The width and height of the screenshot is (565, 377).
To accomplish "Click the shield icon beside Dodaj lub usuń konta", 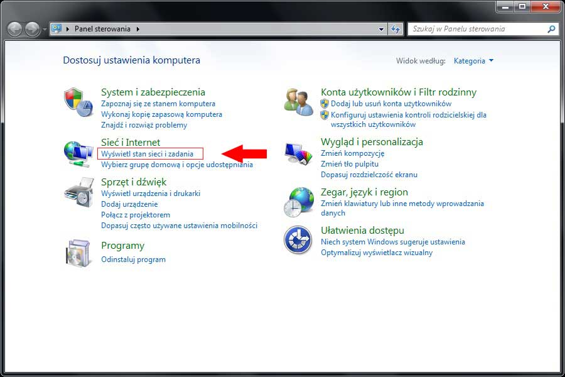I will click(325, 104).
